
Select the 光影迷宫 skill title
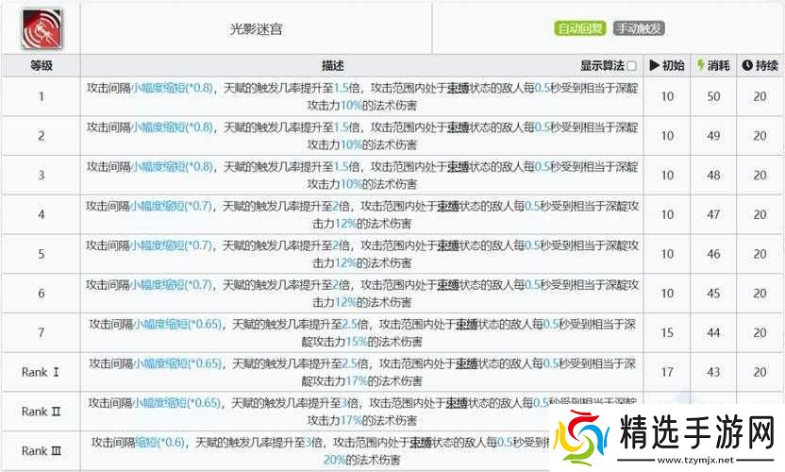(256, 29)
